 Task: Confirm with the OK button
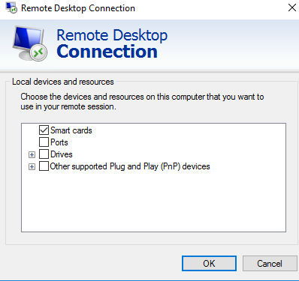pos(209,263)
